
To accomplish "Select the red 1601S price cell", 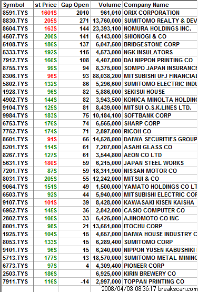I will point(46,13).
